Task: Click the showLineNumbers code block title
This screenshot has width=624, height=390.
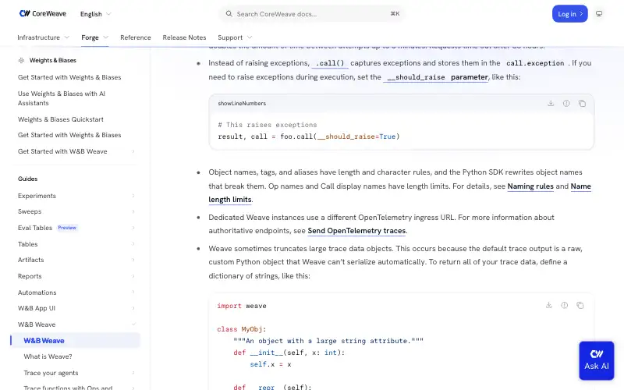Action: click(242, 103)
